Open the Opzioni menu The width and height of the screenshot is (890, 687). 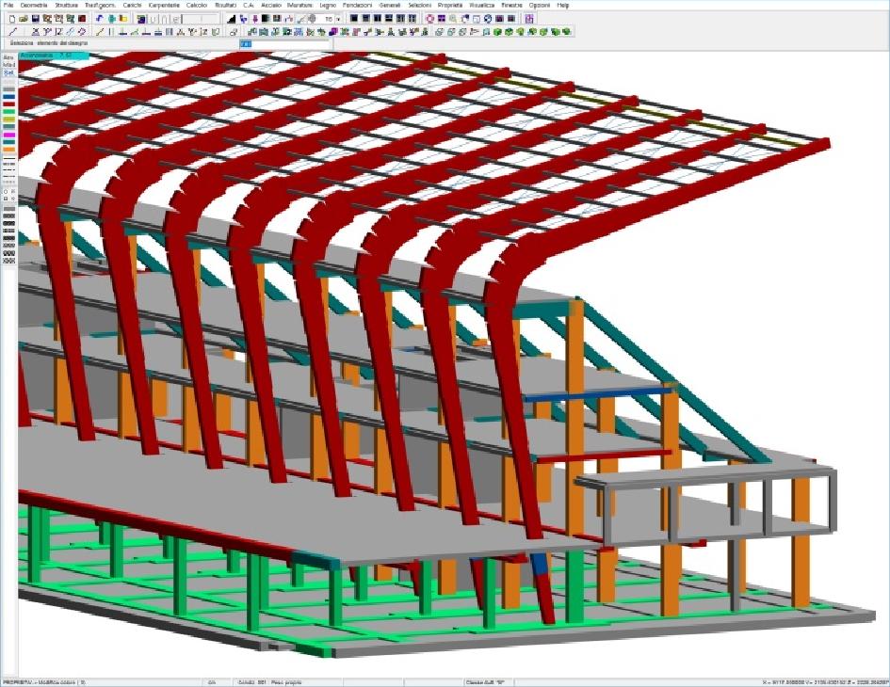pyautogui.click(x=539, y=6)
